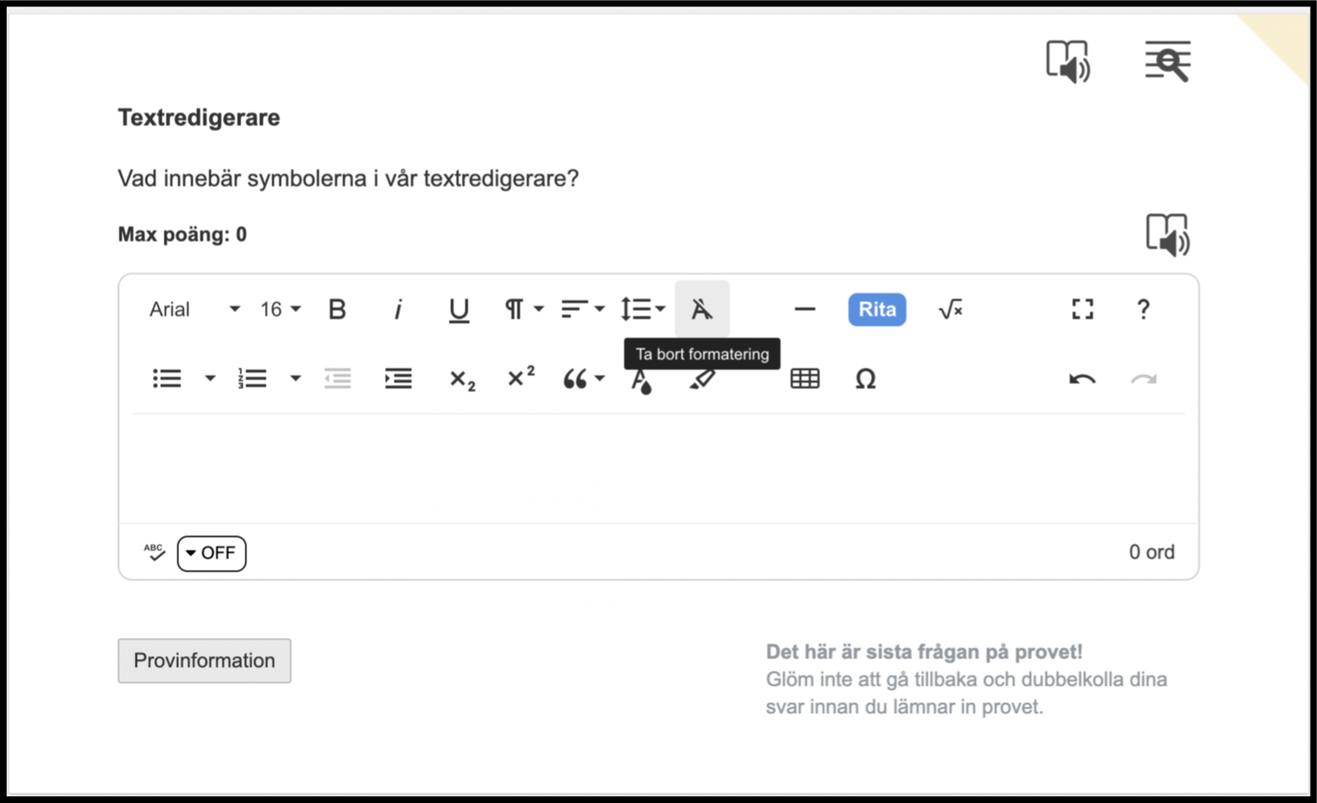This screenshot has width=1317, height=803.
Task: Click the Max poäng: 0 label
Action: pyautogui.click(x=182, y=234)
